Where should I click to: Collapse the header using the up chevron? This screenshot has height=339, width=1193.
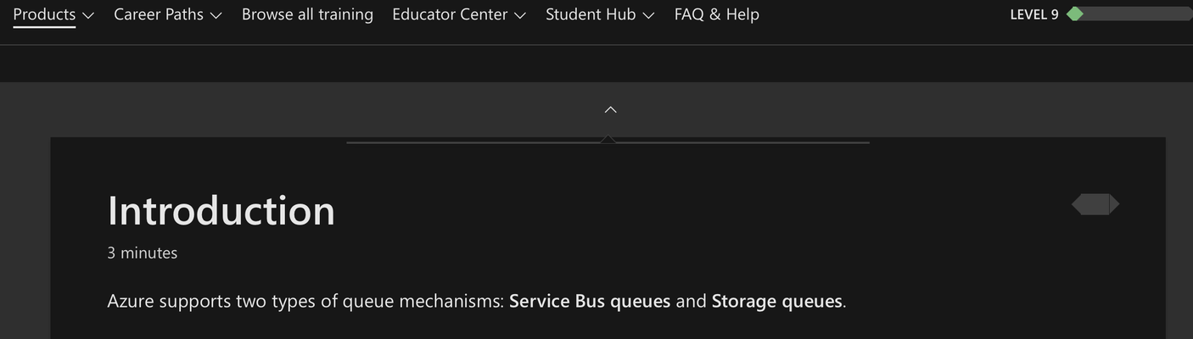tap(610, 109)
